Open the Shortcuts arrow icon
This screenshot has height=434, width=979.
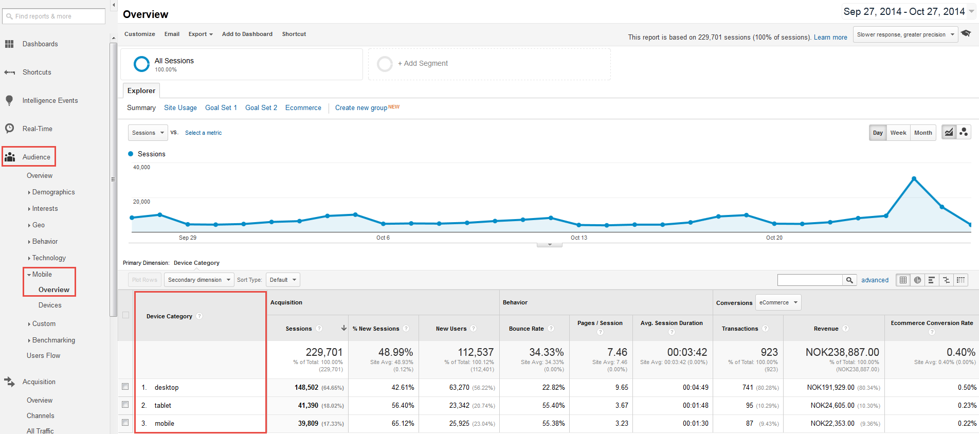(x=9, y=73)
